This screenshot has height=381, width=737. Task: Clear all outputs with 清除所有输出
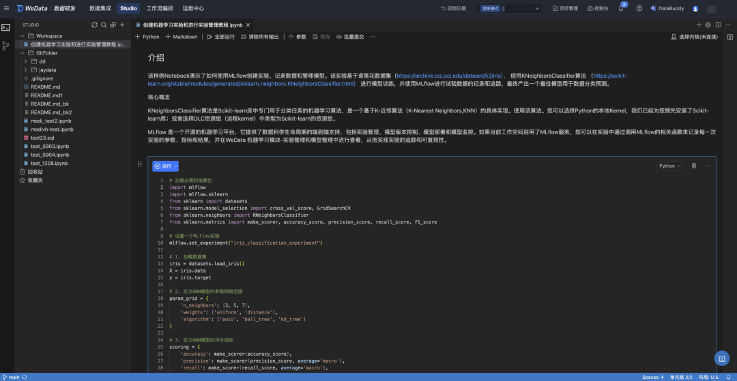(x=259, y=37)
